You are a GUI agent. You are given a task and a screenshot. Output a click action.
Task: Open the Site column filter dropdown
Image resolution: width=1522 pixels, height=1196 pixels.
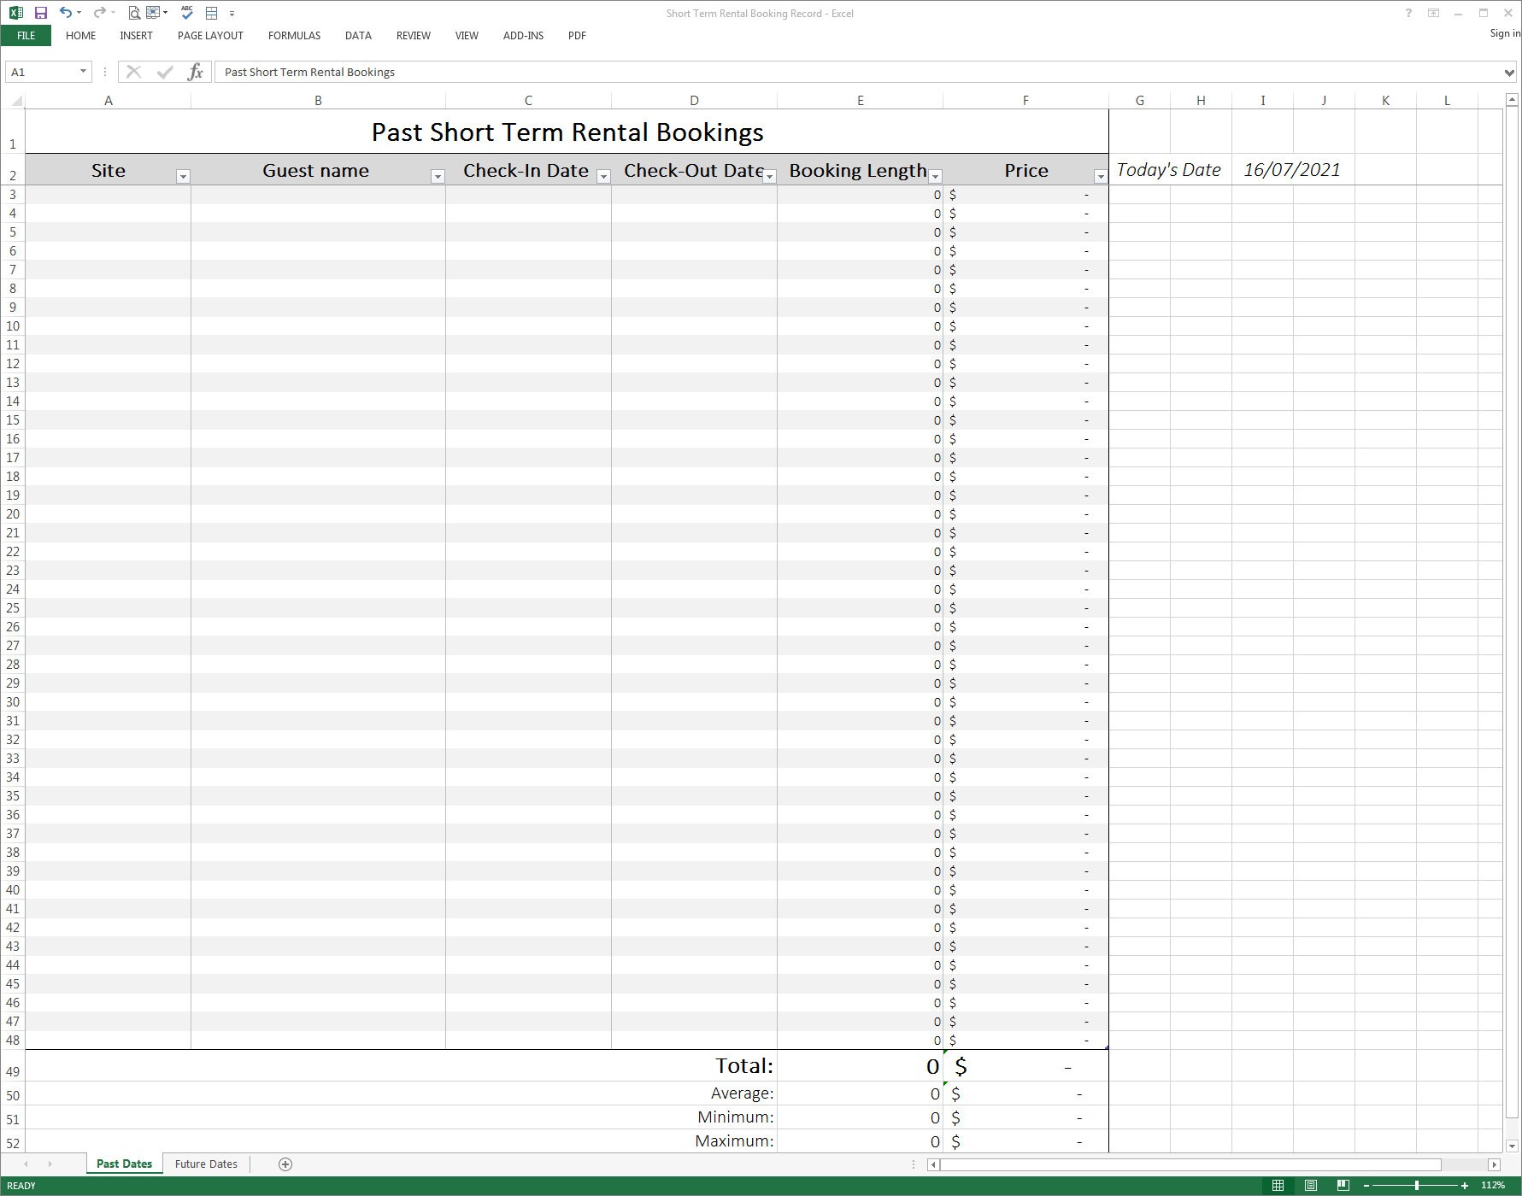pos(183,177)
